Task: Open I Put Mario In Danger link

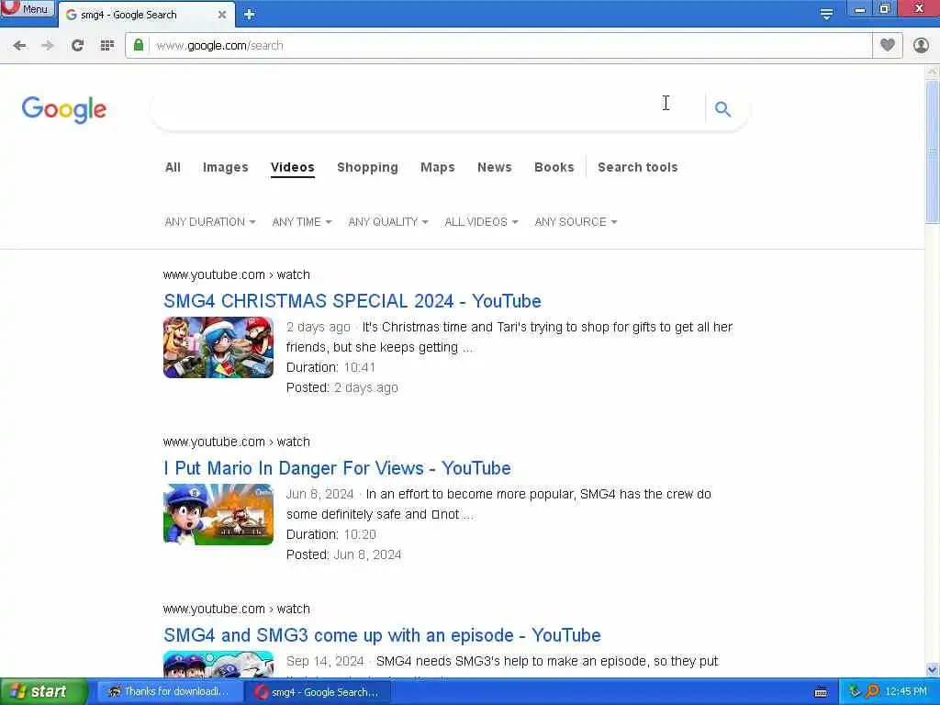Action: pos(337,468)
